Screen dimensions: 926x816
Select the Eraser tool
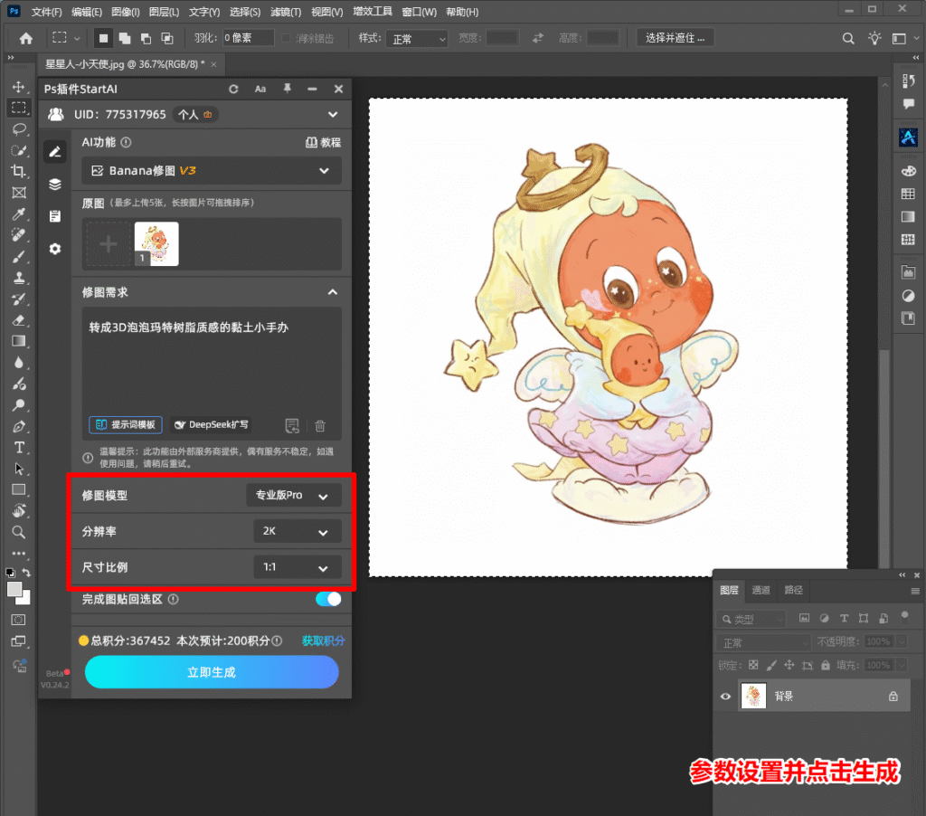pyautogui.click(x=19, y=320)
